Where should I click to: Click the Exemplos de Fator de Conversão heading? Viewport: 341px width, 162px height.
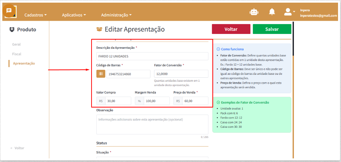[x=245, y=102]
